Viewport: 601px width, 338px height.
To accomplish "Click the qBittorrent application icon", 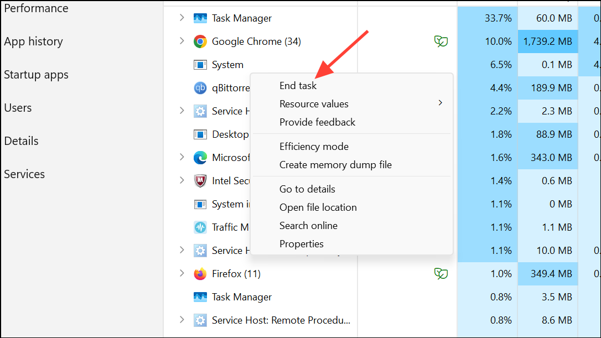I will [200, 87].
